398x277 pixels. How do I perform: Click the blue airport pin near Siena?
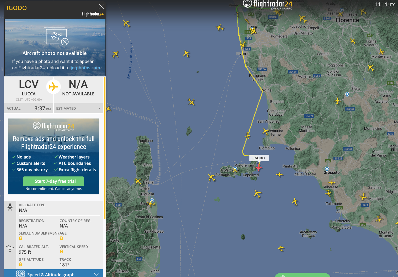[347, 94]
